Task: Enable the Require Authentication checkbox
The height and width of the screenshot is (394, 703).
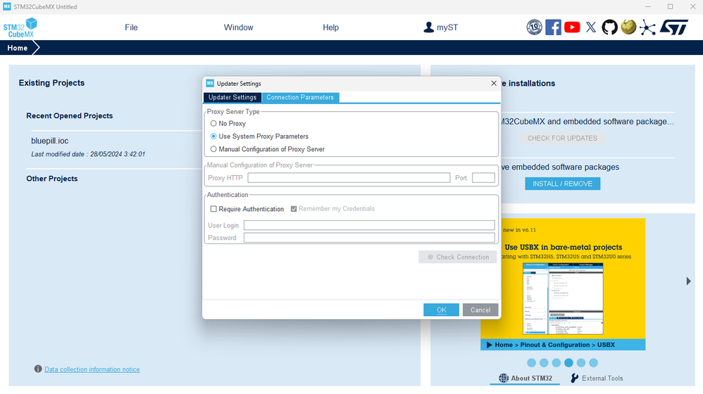Action: 213,209
